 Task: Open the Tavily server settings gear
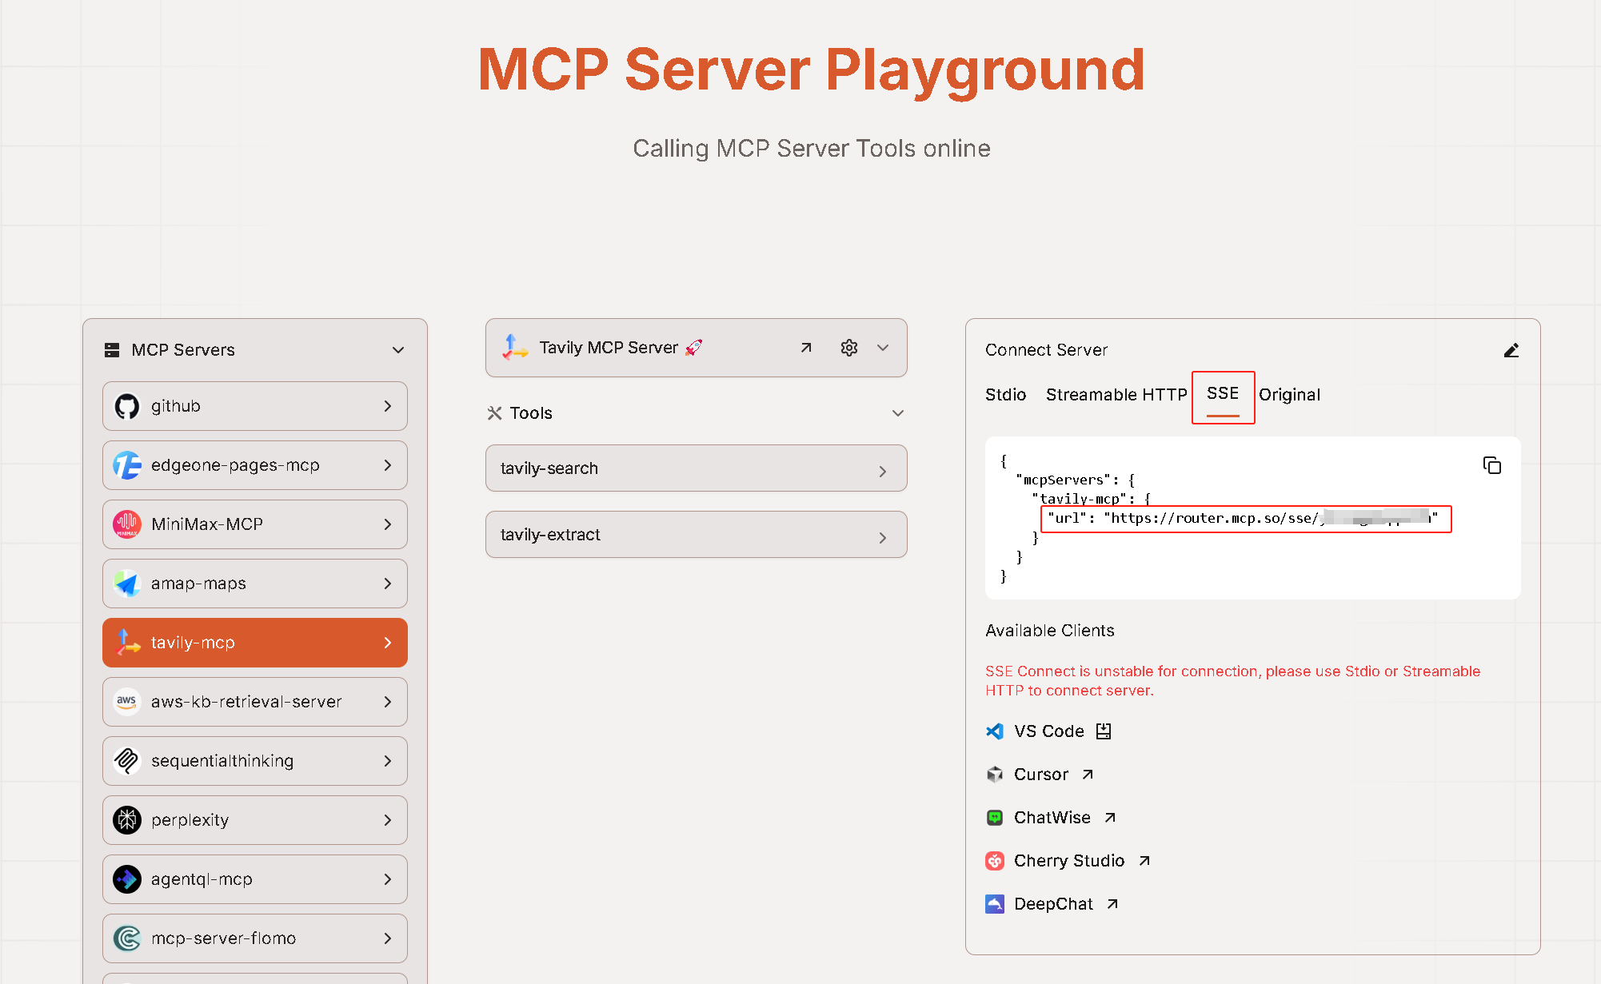click(x=848, y=347)
